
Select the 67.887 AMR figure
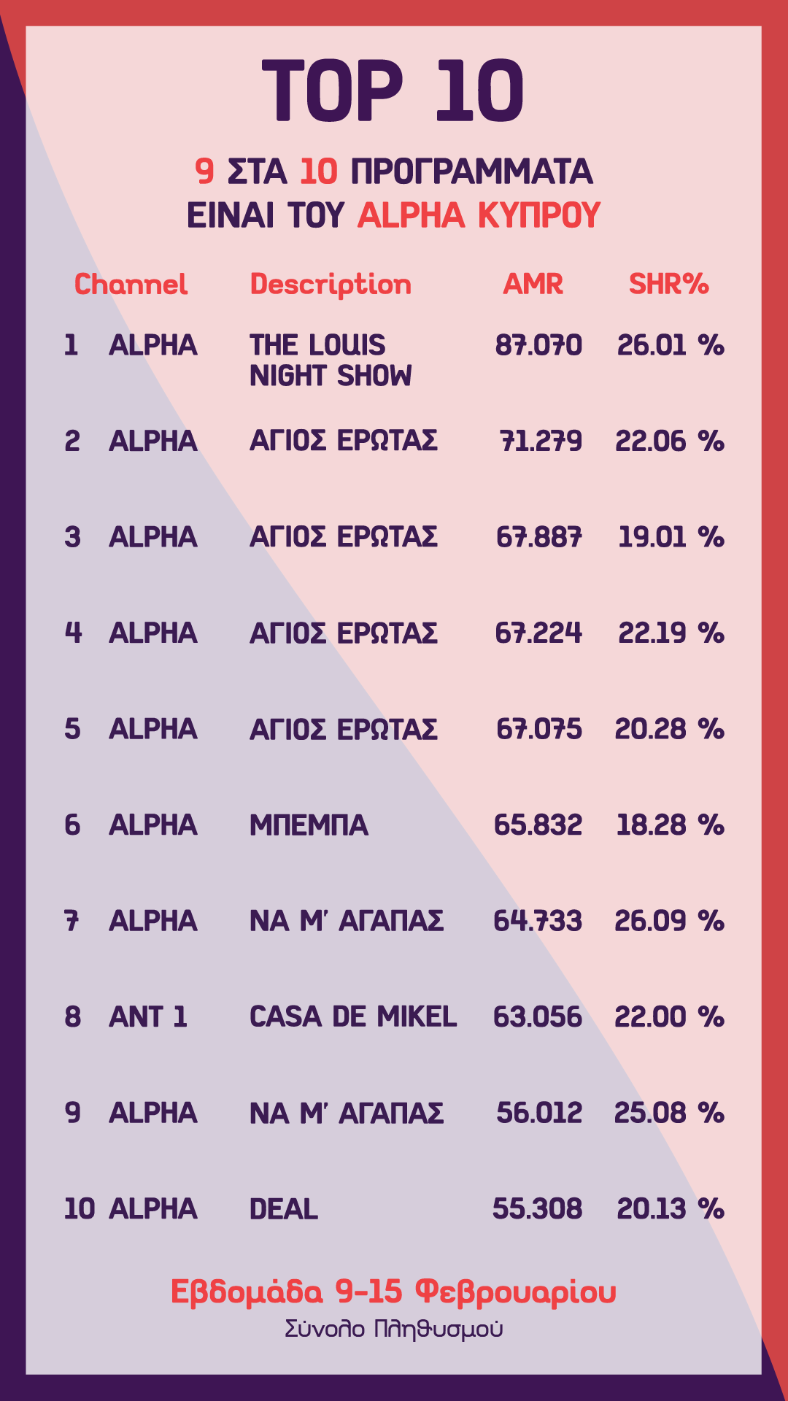[538, 538]
